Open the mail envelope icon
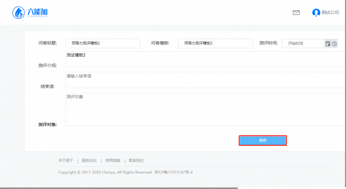This screenshot has width=346, height=189. tap(296, 12)
